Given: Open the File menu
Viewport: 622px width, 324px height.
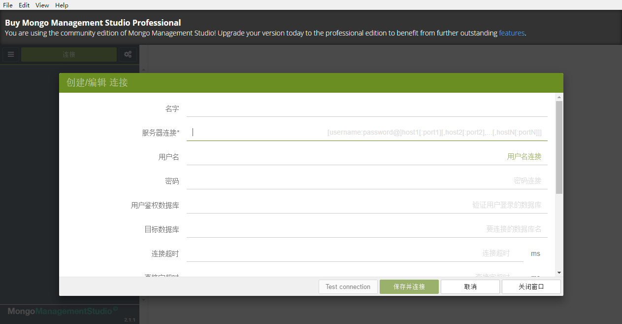Looking at the screenshot, I should tap(7, 5).
